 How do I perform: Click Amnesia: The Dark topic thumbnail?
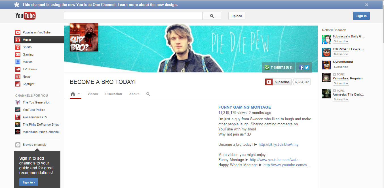click(327, 94)
